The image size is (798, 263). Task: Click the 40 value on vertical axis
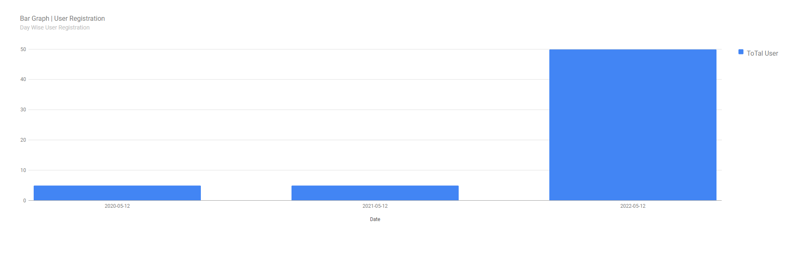pyautogui.click(x=23, y=79)
